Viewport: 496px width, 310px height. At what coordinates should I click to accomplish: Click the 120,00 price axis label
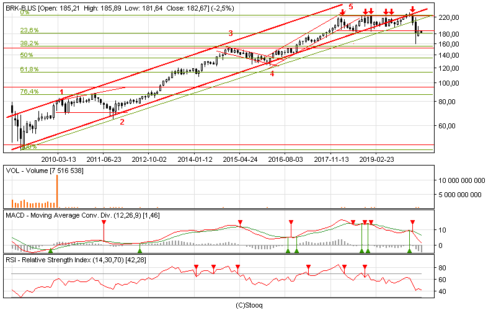click(448, 68)
